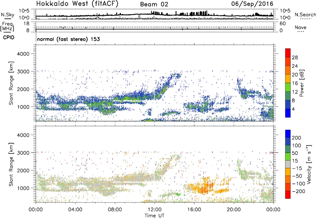Screen dimensions: 316x218
Task: Click the light green segment of Power colorbar
Action: 288,87
